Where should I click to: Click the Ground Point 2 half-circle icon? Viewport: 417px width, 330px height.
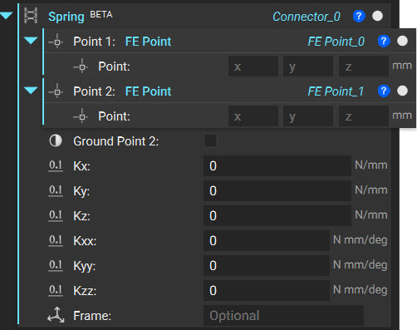pos(56,140)
